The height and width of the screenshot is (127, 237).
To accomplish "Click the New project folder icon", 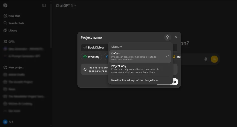I will point(5,67).
